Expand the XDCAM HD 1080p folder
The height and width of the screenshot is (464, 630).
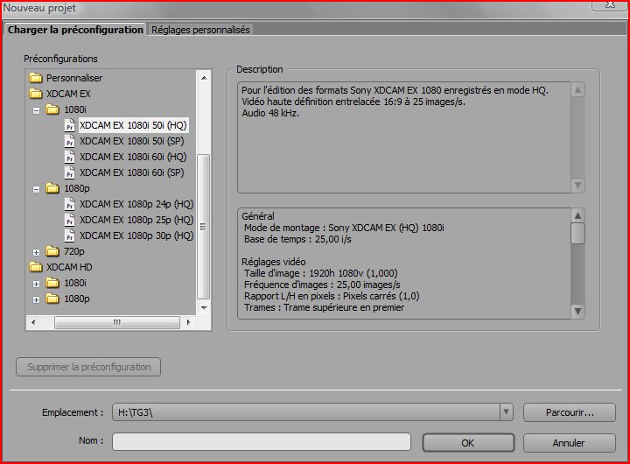36,300
